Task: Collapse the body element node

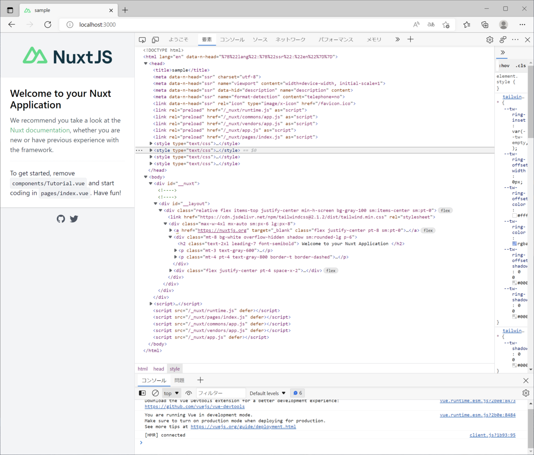Action: coord(146,177)
